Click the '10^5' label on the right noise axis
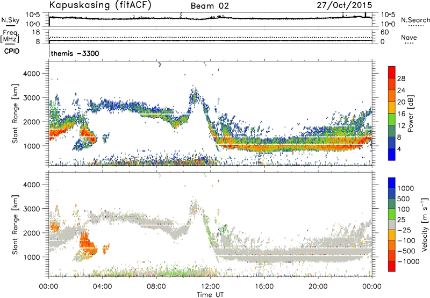The width and height of the screenshot is (430, 298). pos(388,15)
